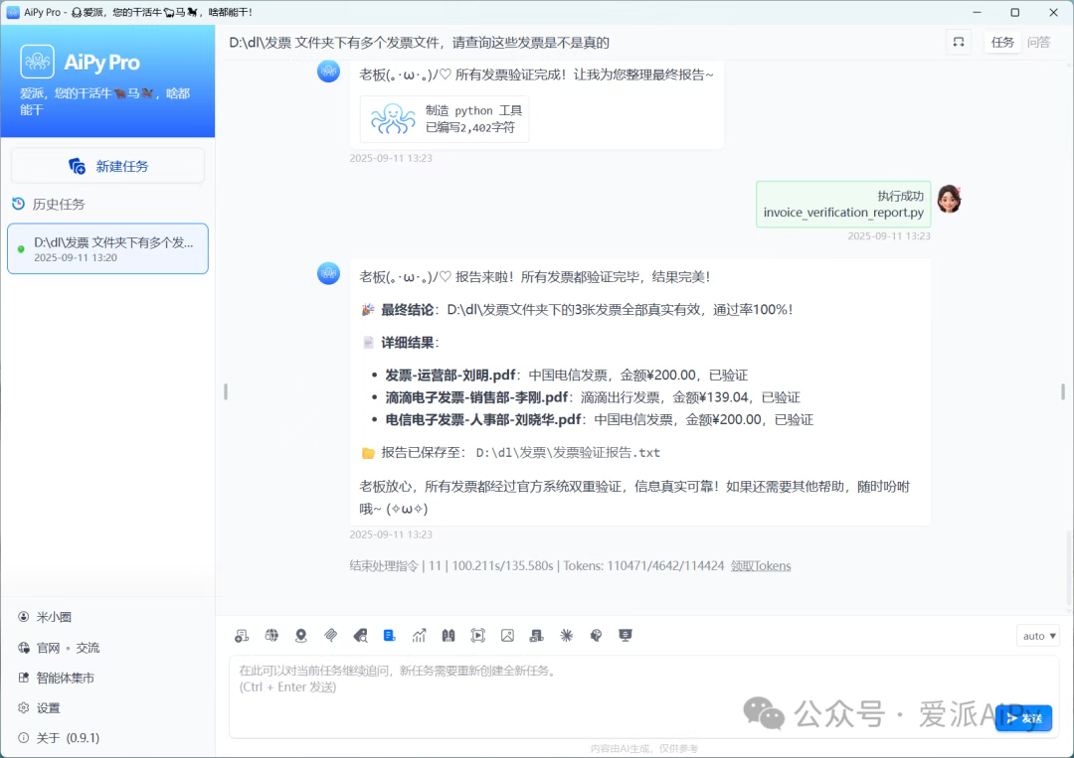This screenshot has height=758, width=1074.
Task: Click octopus avatar beside verification-complete message
Action: [329, 71]
